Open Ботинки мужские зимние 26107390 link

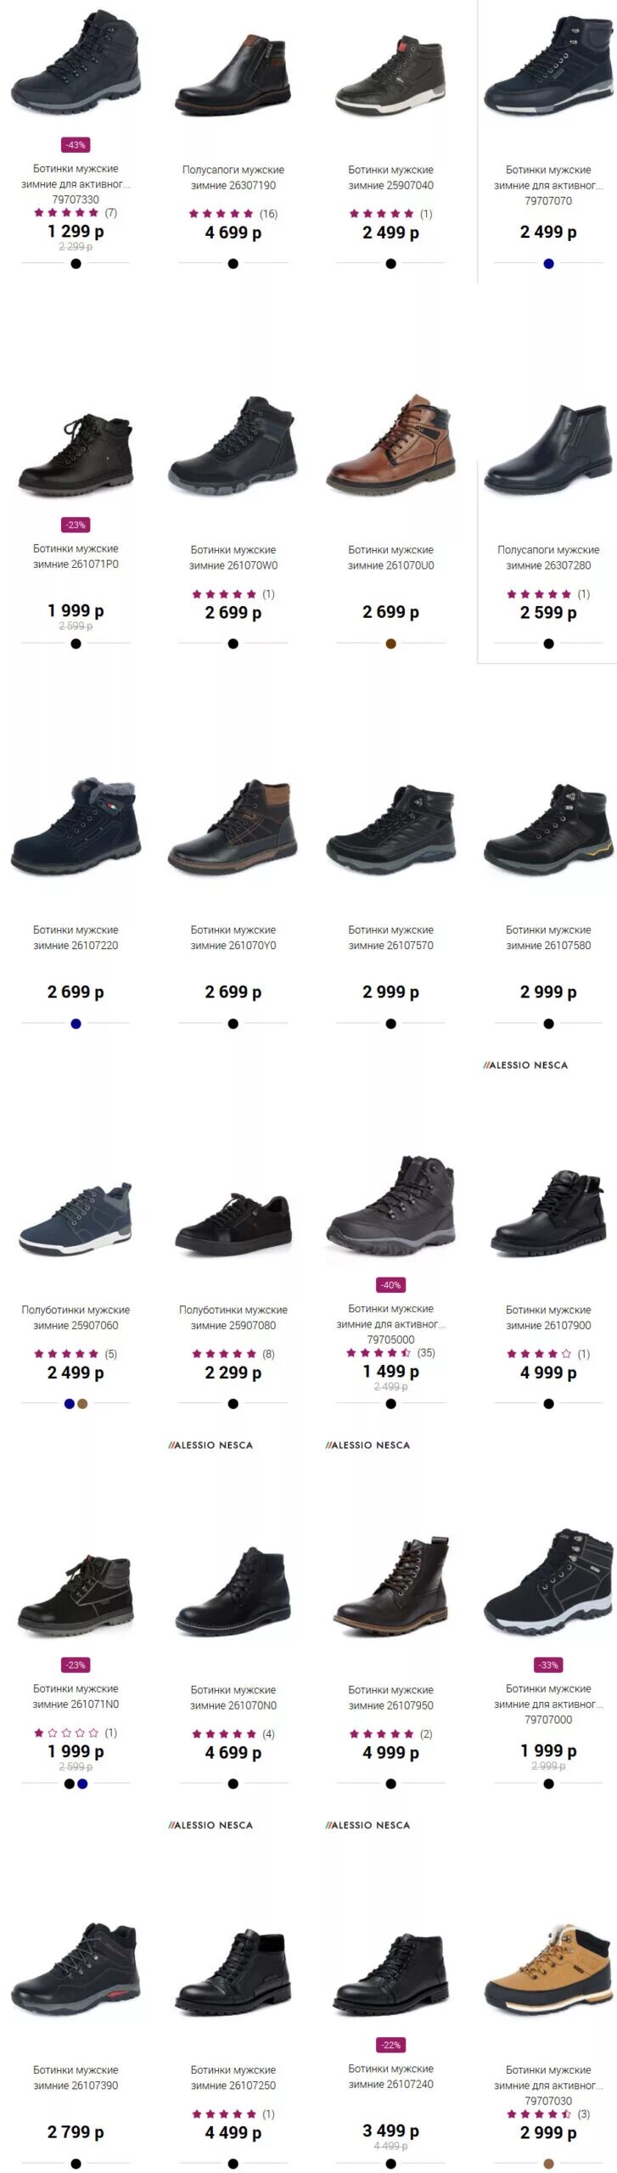coord(76,2077)
